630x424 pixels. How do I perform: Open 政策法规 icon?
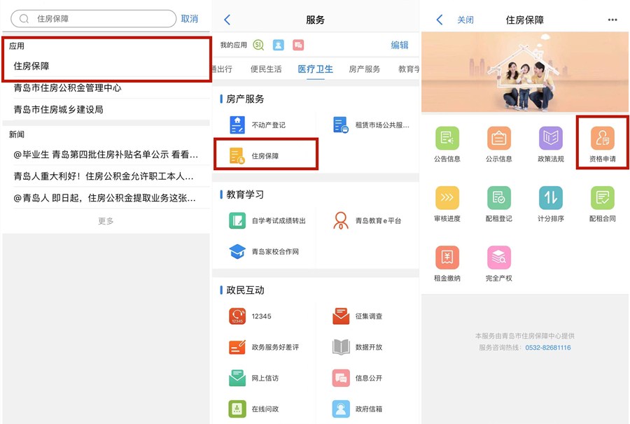pyautogui.click(x=550, y=139)
